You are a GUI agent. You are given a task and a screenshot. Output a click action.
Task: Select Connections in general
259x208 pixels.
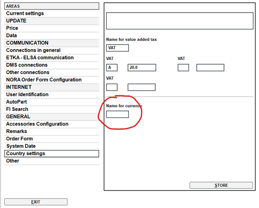coord(51,50)
